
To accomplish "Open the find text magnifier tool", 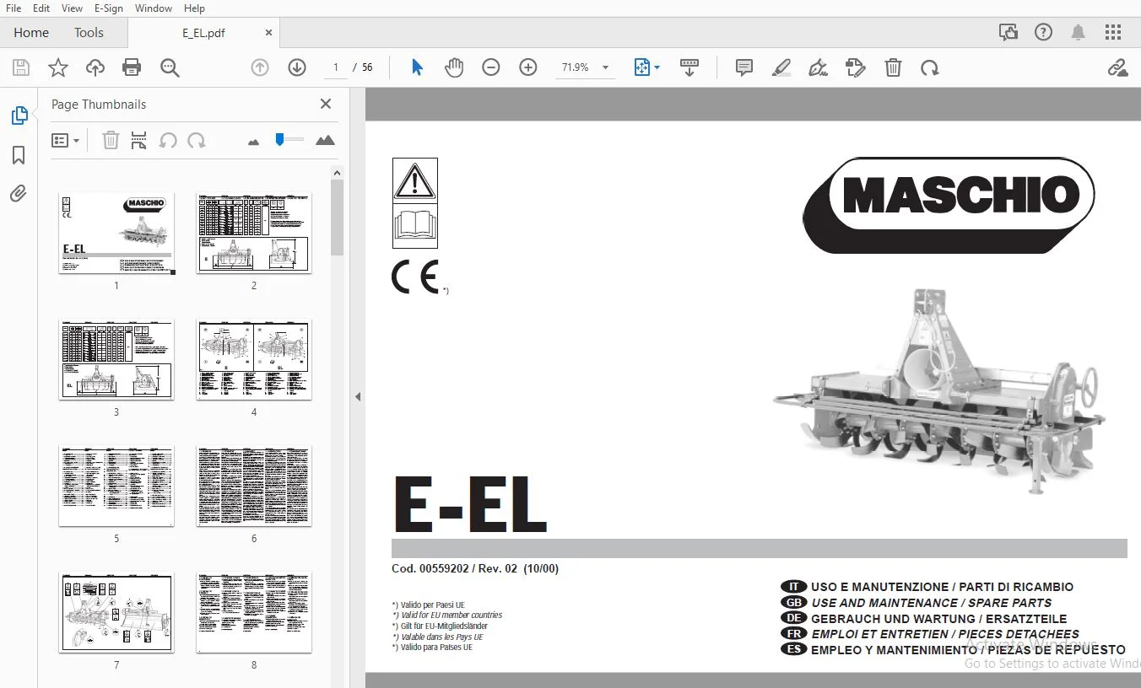I will point(170,68).
